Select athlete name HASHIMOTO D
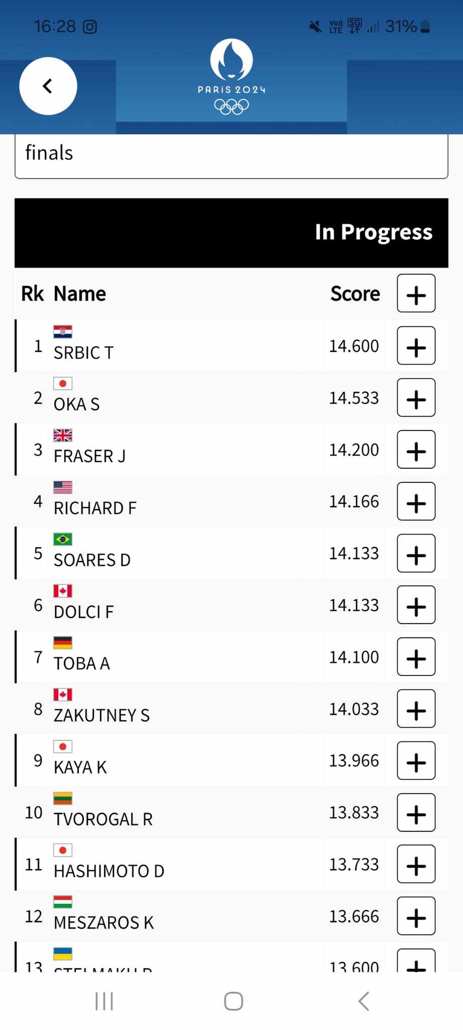Image resolution: width=463 pixels, height=1030 pixels. click(109, 871)
